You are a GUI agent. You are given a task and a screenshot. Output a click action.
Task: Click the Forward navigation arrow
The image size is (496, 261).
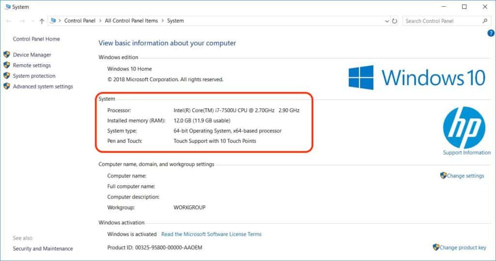[22, 21]
